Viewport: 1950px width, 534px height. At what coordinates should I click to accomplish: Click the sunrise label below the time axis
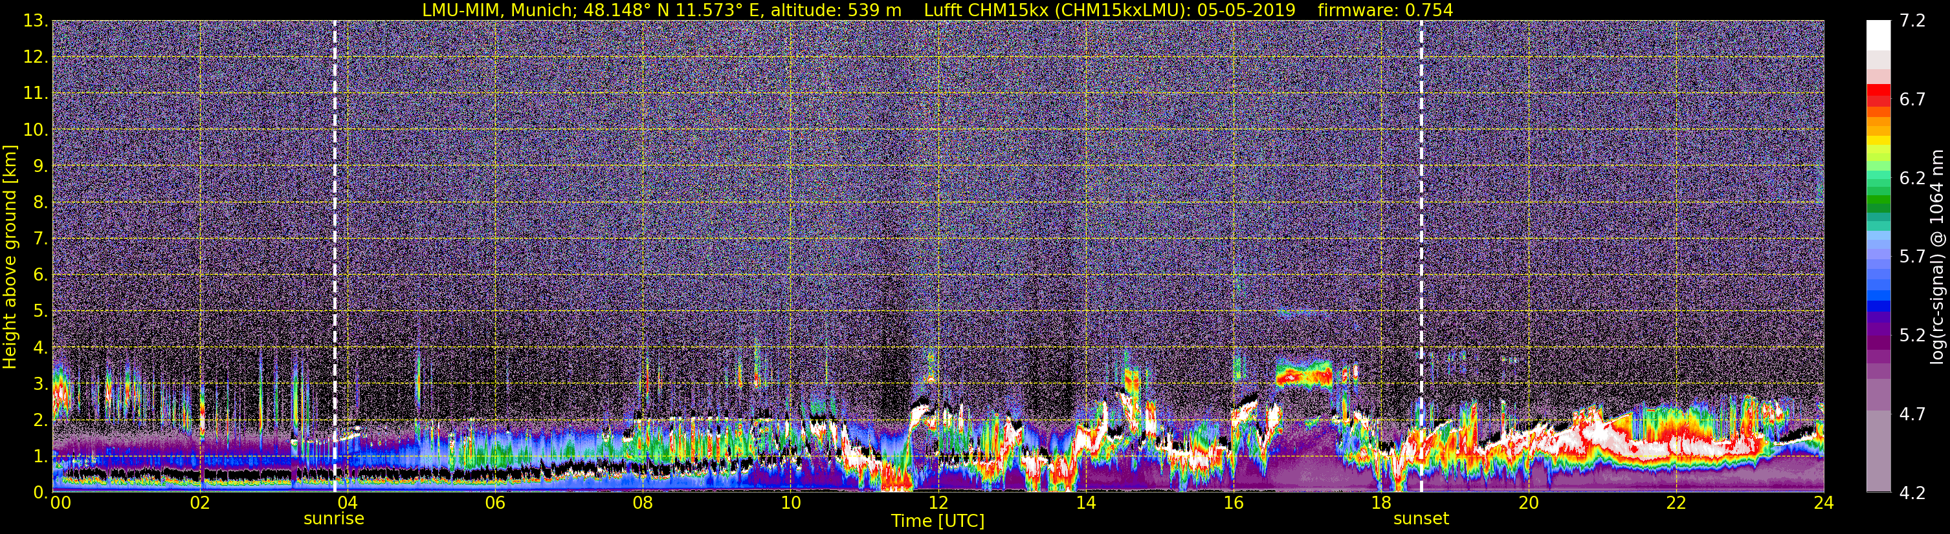click(x=334, y=519)
